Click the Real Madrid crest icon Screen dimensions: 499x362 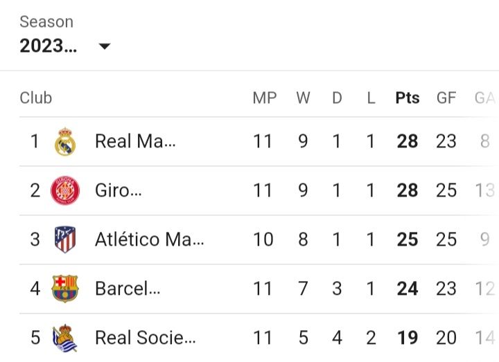65,142
